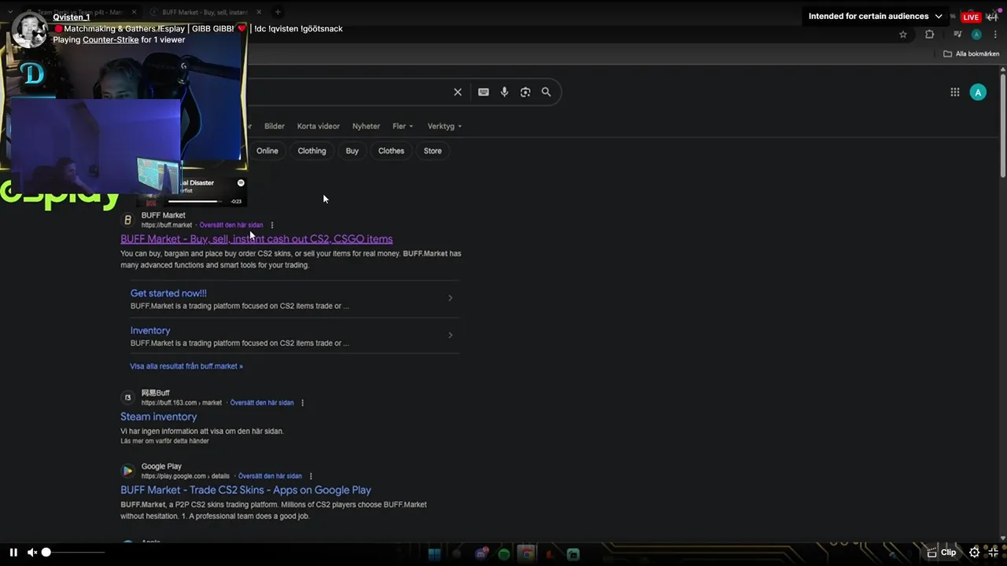Clear the Google search box text
This screenshot has height=566, width=1007.
(x=457, y=92)
